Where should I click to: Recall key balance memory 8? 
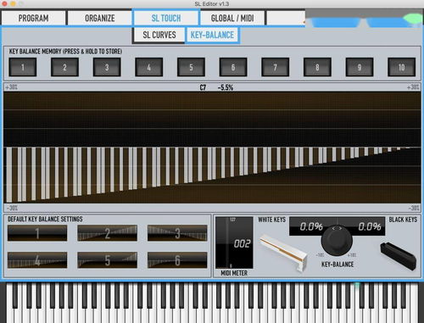[x=317, y=67]
